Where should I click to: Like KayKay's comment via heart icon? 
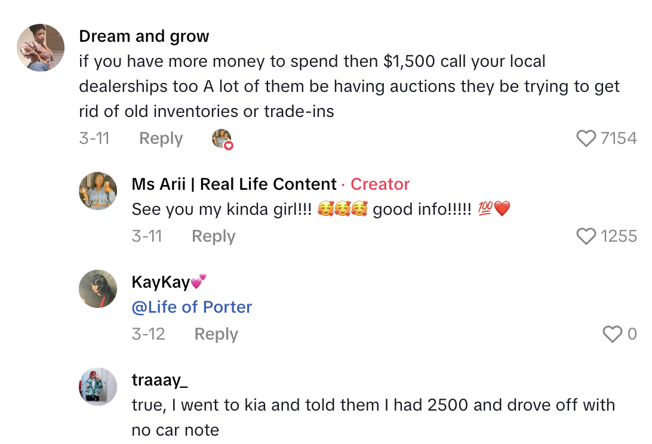point(612,334)
